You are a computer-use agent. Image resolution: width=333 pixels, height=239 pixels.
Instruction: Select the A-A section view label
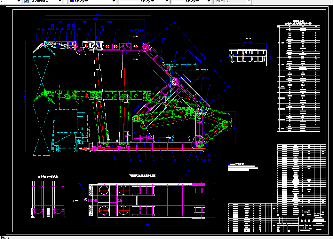click(248, 38)
